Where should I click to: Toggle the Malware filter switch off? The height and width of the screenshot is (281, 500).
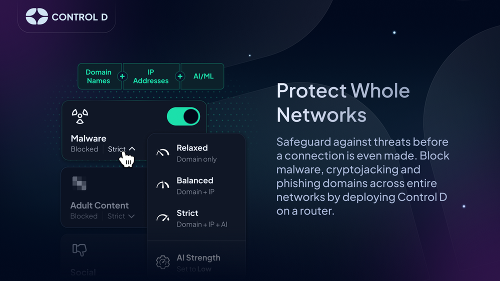(183, 116)
